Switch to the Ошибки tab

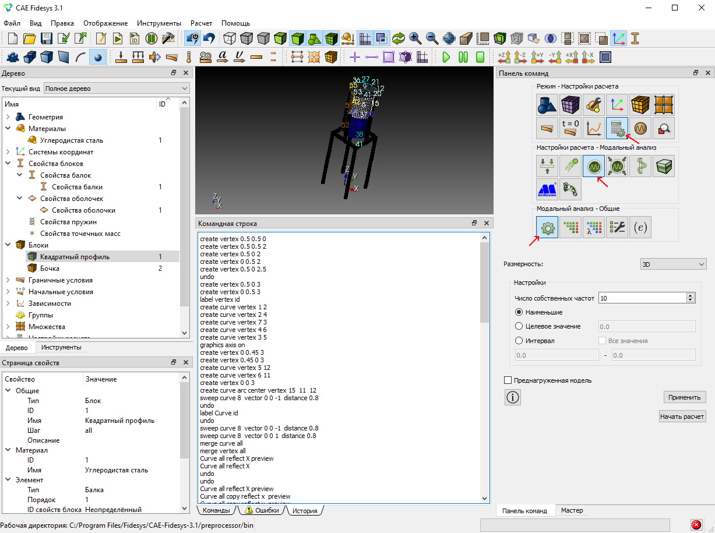pyautogui.click(x=261, y=510)
